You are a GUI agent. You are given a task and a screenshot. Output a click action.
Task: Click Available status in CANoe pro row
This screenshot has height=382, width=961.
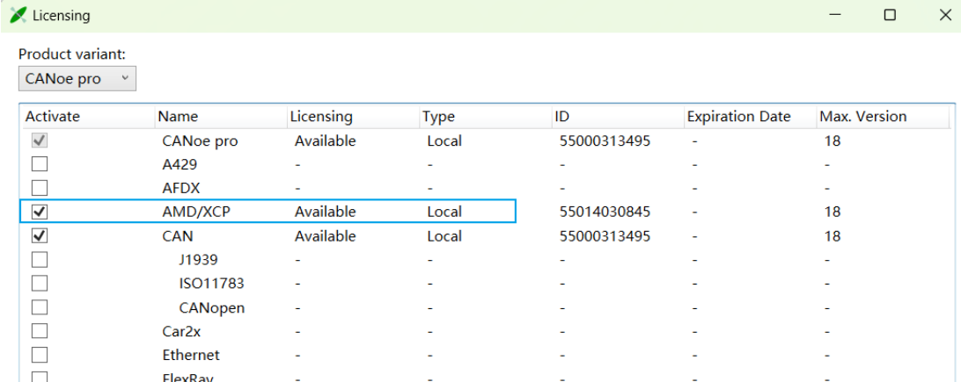[325, 141]
